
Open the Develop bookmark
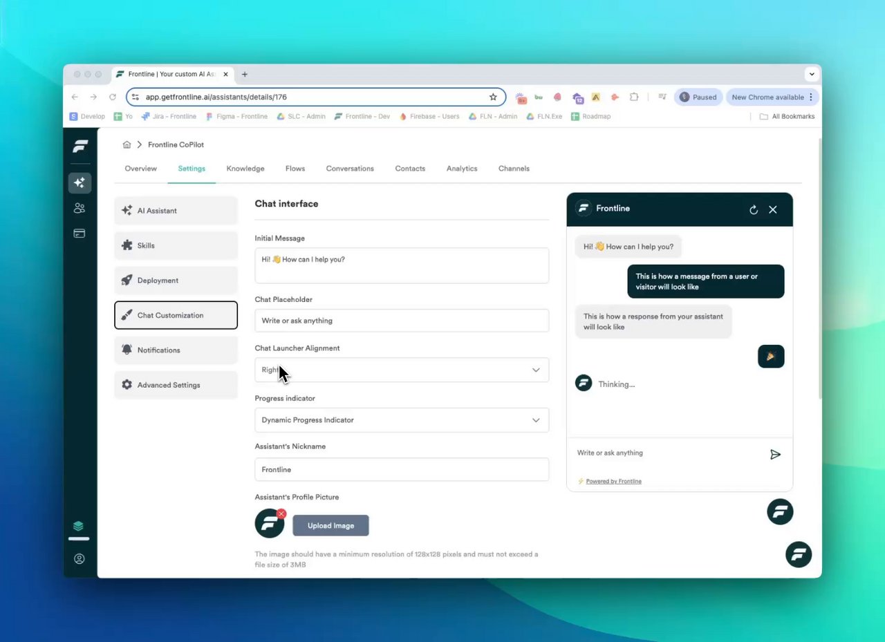click(87, 117)
